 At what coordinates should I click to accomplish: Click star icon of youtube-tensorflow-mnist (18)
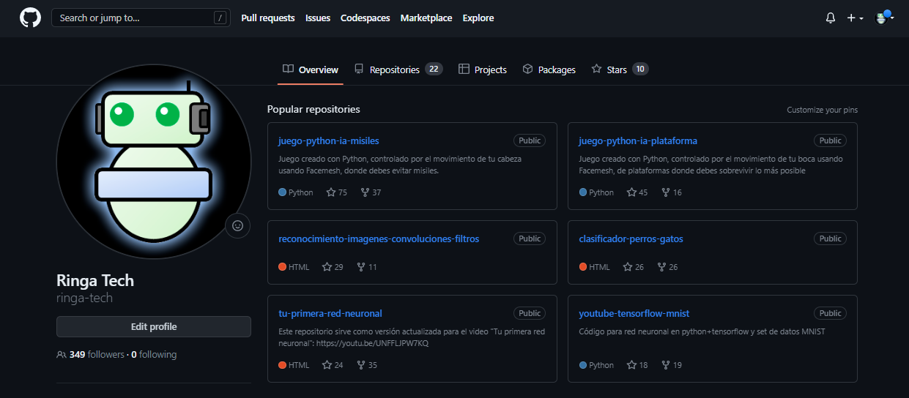tap(631, 365)
